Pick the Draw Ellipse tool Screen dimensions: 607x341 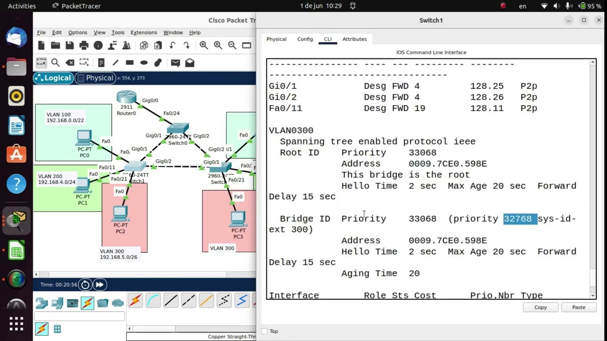coord(144,63)
